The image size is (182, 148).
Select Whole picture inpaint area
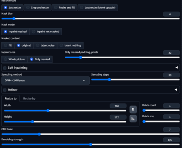(x=14, y=59)
